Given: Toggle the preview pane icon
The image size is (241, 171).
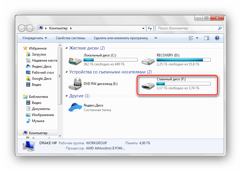Looking at the screenshot, I should click(207, 38).
